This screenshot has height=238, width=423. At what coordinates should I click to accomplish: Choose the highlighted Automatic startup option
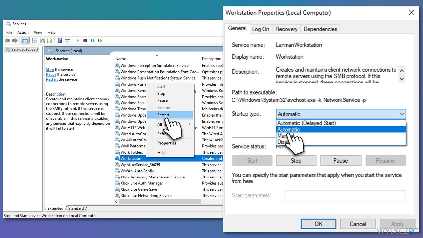click(x=341, y=129)
